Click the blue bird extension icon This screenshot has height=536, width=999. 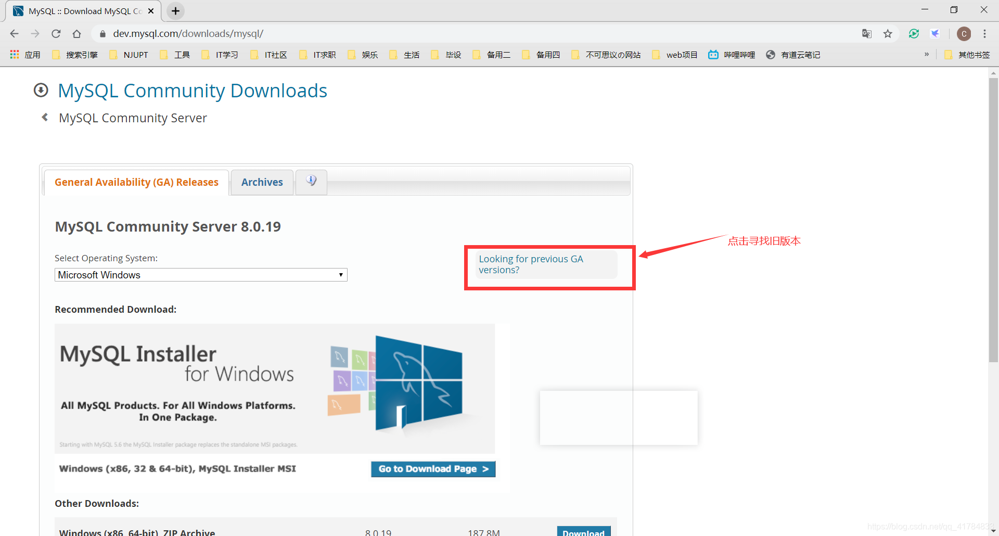(x=935, y=34)
